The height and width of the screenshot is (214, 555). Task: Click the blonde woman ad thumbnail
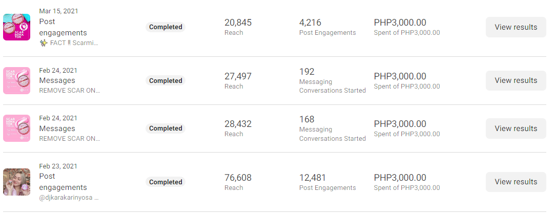[16, 182]
